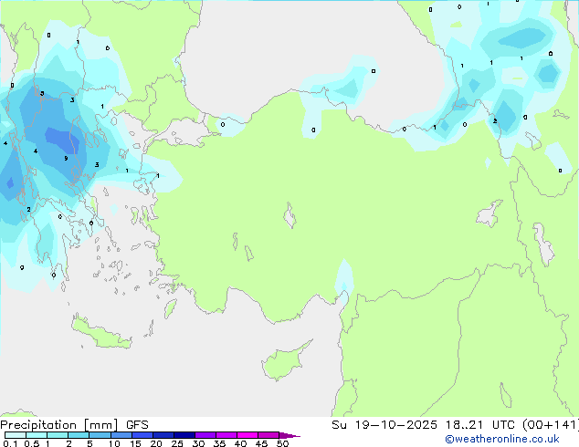Pick the 0.5–1 mm legend swatch

coord(37,435)
